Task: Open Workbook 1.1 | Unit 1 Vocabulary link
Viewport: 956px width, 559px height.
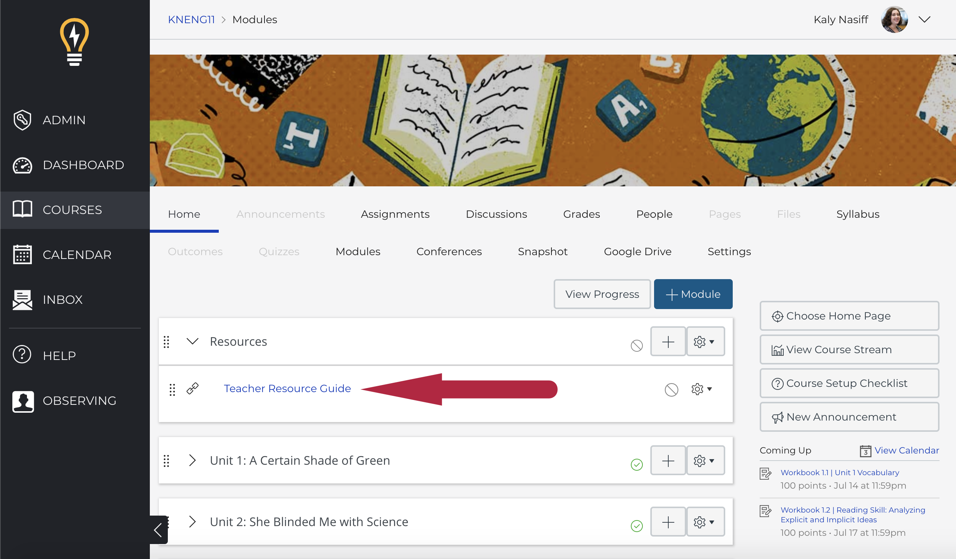Action: (x=840, y=473)
